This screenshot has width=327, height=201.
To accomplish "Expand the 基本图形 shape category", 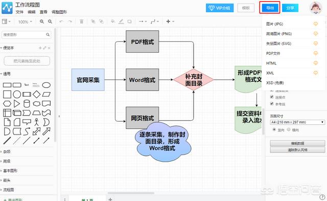I will [x=10, y=171].
